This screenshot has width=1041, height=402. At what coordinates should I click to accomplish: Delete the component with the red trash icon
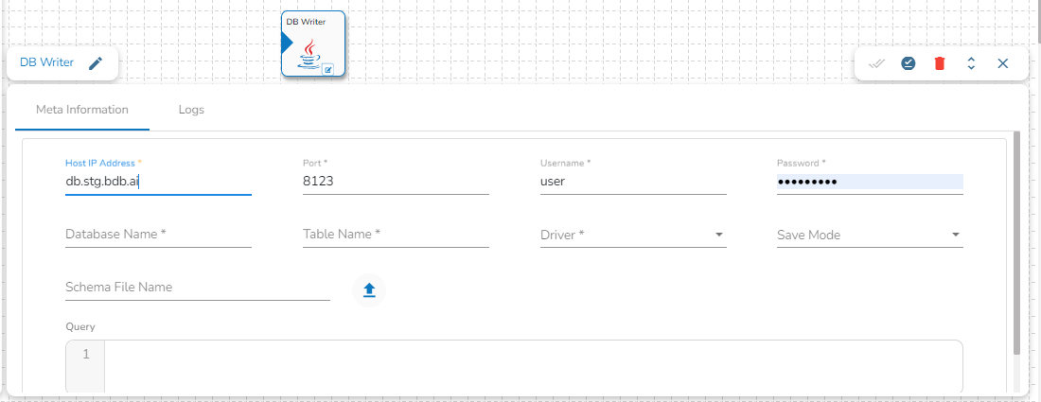(x=940, y=63)
